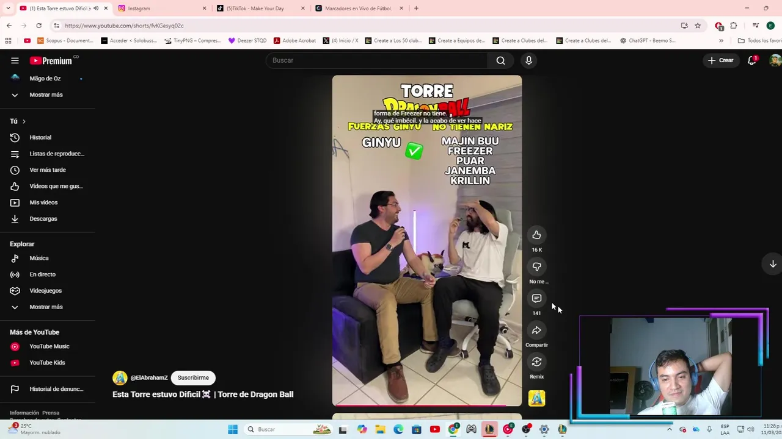Image resolution: width=782 pixels, height=439 pixels.
Task: Reload the page
Action: click(x=38, y=26)
